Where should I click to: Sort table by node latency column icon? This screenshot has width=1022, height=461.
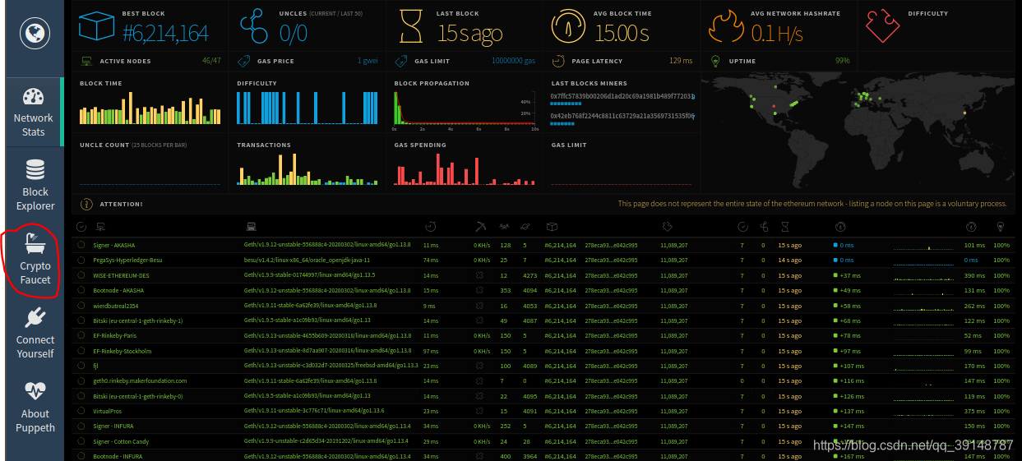[430, 227]
